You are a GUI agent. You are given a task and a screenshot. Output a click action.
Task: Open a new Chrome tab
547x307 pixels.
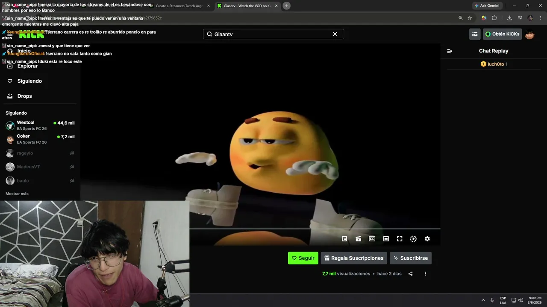(286, 6)
